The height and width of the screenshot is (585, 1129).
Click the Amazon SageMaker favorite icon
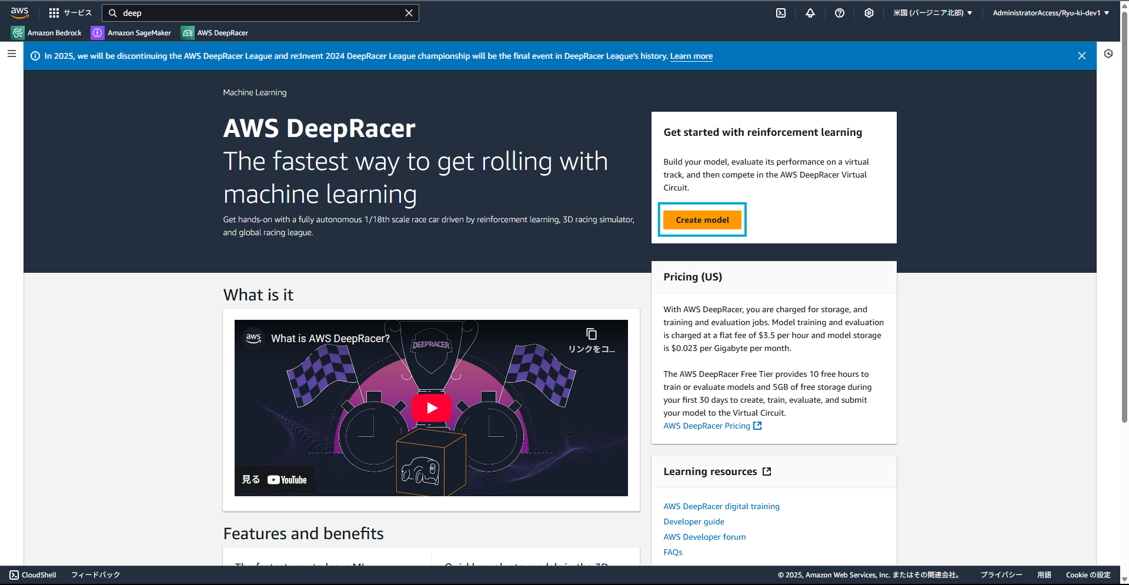(x=97, y=33)
